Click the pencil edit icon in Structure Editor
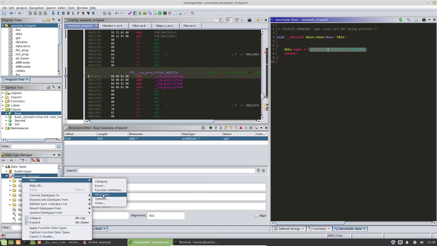This screenshot has height=246, width=437. [x=226, y=128]
